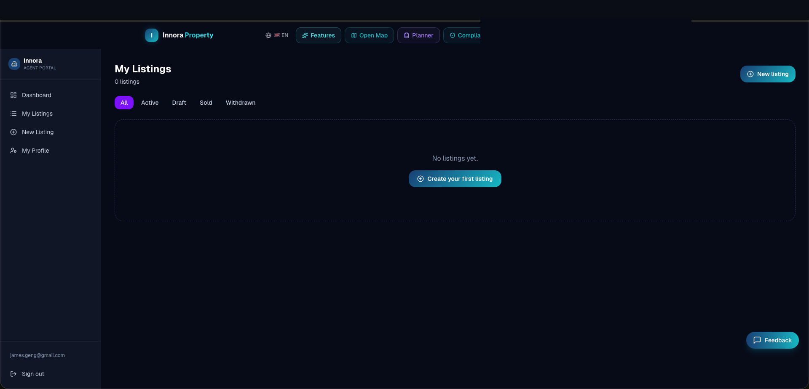Open the Feedback widget
The image size is (809, 389).
click(772, 340)
